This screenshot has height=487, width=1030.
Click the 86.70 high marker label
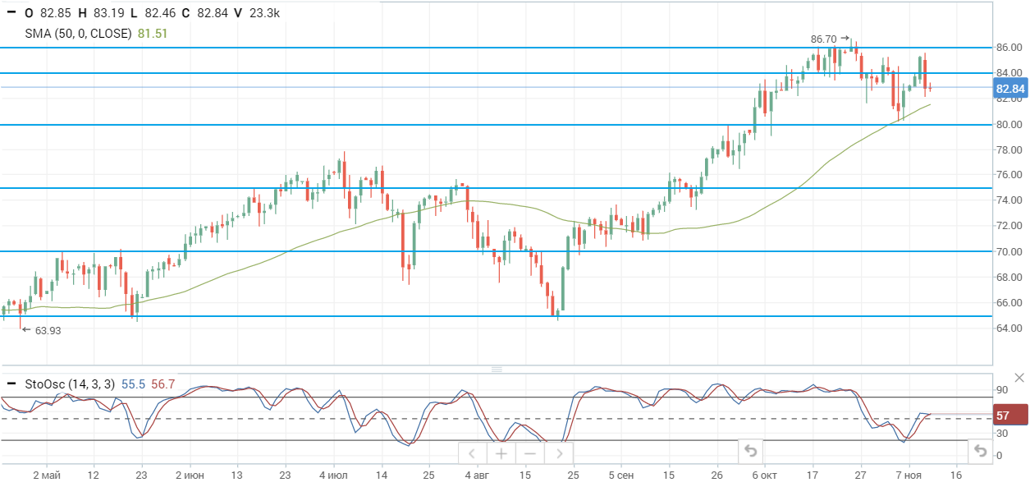pyautogui.click(x=823, y=39)
